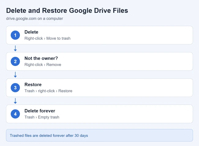This screenshot has height=146, width=199.
Task: Click the blue step 4 circle icon
Action: click(15, 114)
